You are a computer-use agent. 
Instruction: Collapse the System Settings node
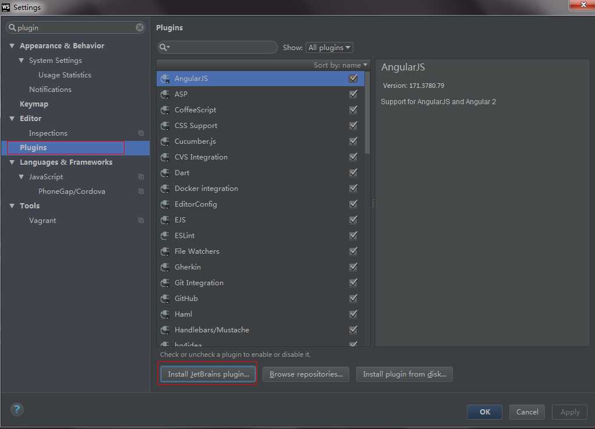click(21, 61)
